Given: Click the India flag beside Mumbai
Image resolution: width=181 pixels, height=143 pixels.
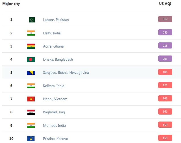Looking at the screenshot, I should (31, 125).
